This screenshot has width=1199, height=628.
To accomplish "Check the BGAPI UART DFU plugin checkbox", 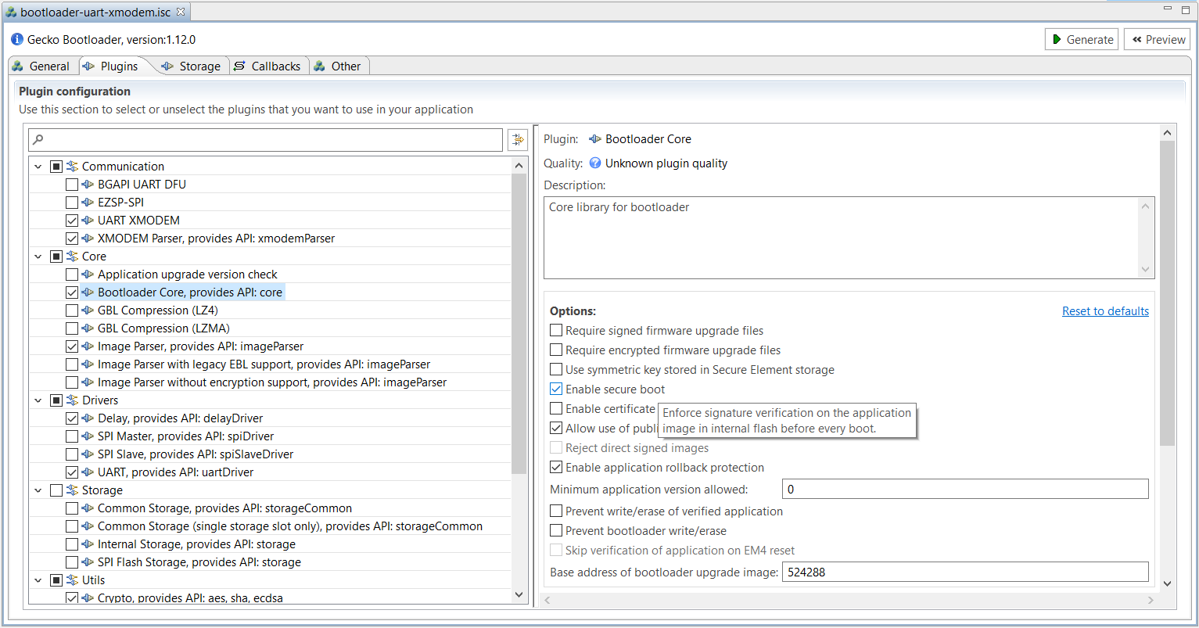I will 72,185.
